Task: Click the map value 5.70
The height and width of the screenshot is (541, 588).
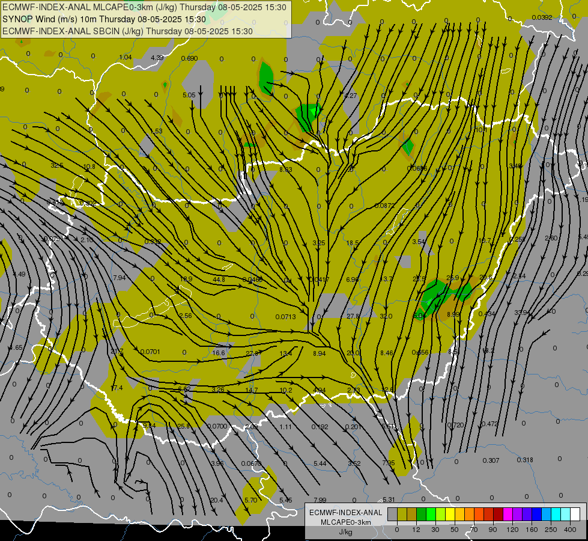Action: 251,500
